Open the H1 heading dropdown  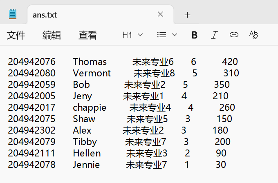pyautogui.click(x=132, y=35)
